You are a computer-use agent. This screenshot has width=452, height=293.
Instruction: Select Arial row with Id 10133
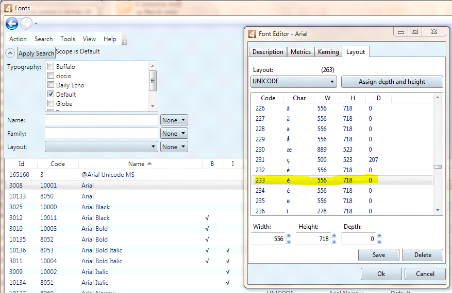[125, 196]
